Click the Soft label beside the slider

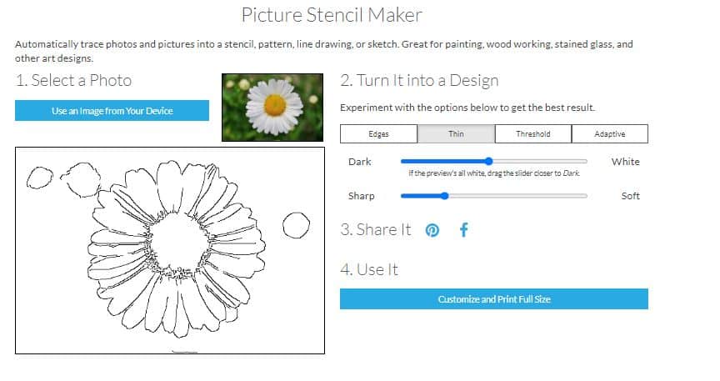[x=631, y=196]
